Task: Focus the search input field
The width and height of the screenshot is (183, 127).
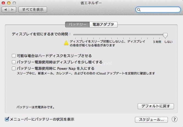Action: click(158, 10)
